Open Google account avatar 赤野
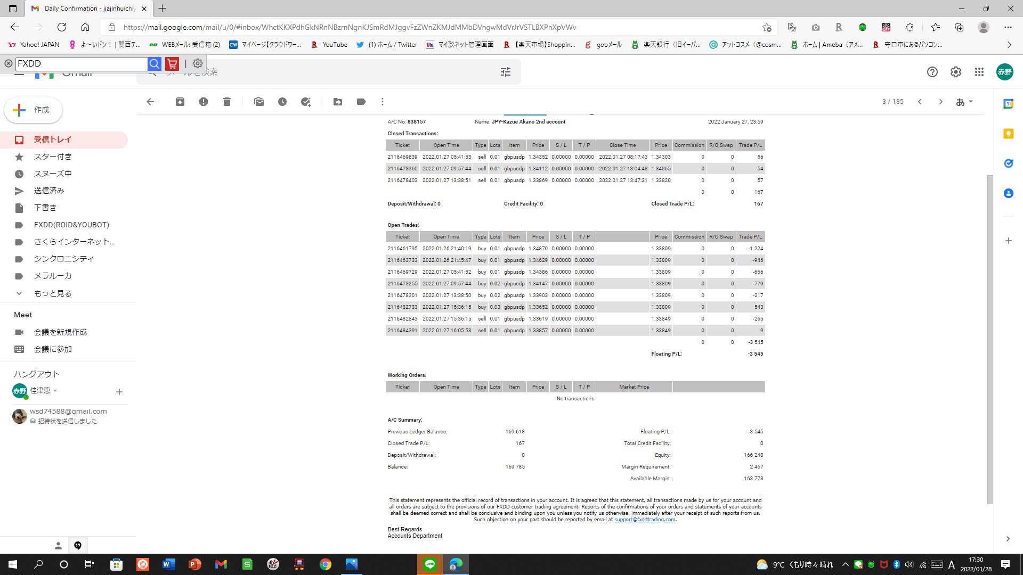Viewport: 1023px width, 575px height. point(1005,72)
